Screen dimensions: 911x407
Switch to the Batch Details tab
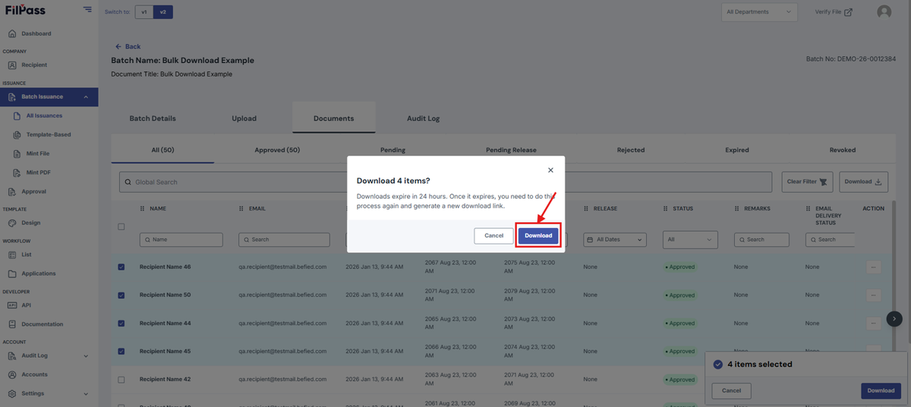(x=153, y=118)
